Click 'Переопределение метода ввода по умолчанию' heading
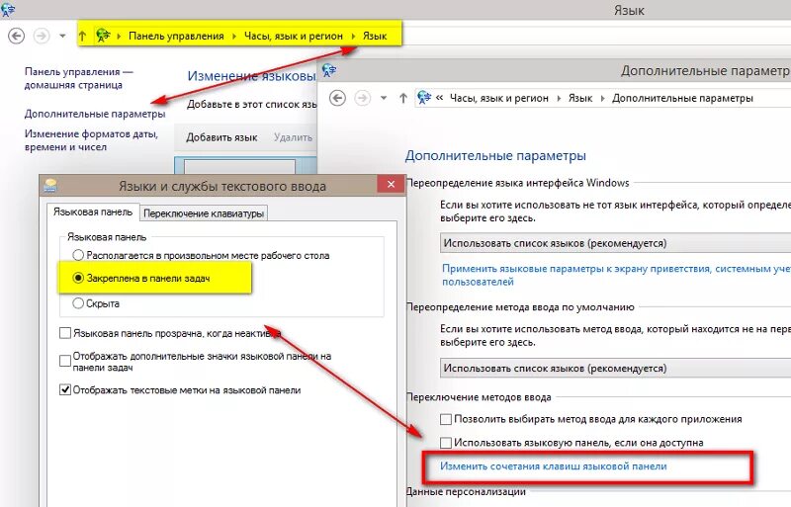 pos(520,306)
